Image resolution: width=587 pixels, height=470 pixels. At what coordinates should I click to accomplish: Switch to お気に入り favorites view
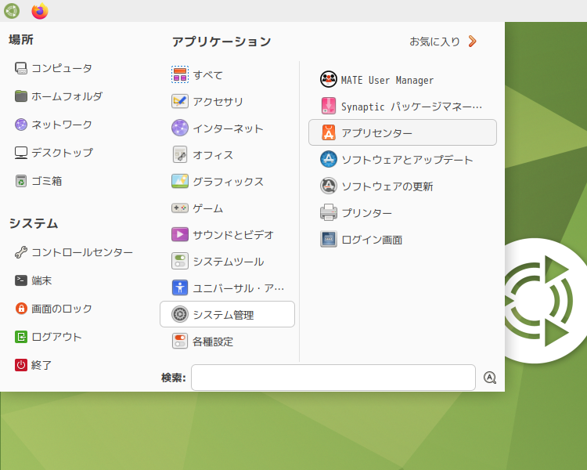point(434,42)
